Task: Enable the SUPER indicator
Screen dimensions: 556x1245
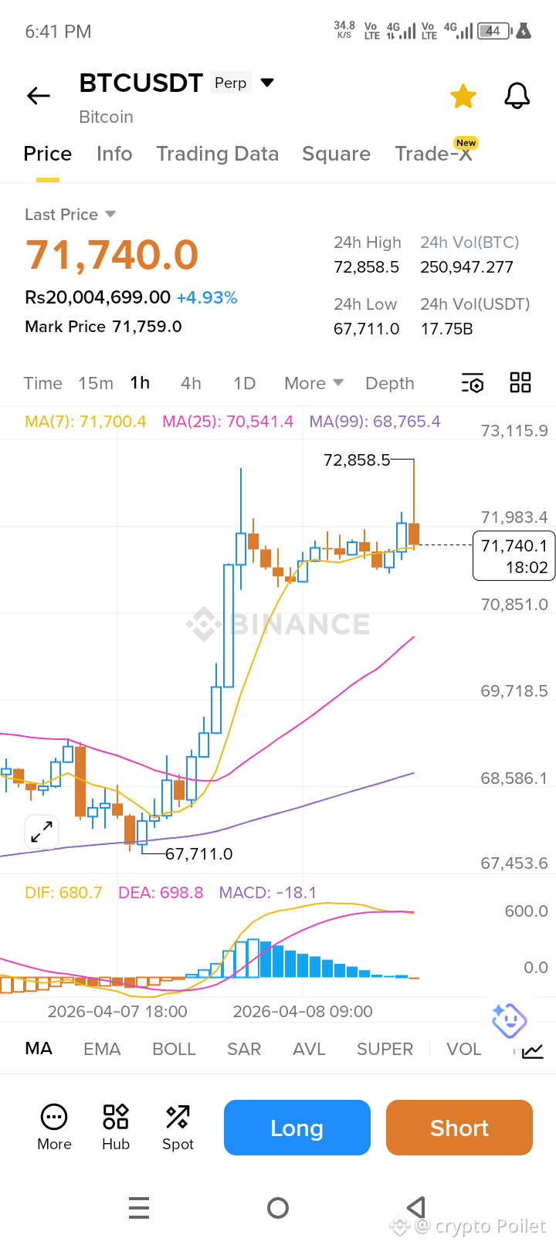Action: pyautogui.click(x=385, y=1049)
